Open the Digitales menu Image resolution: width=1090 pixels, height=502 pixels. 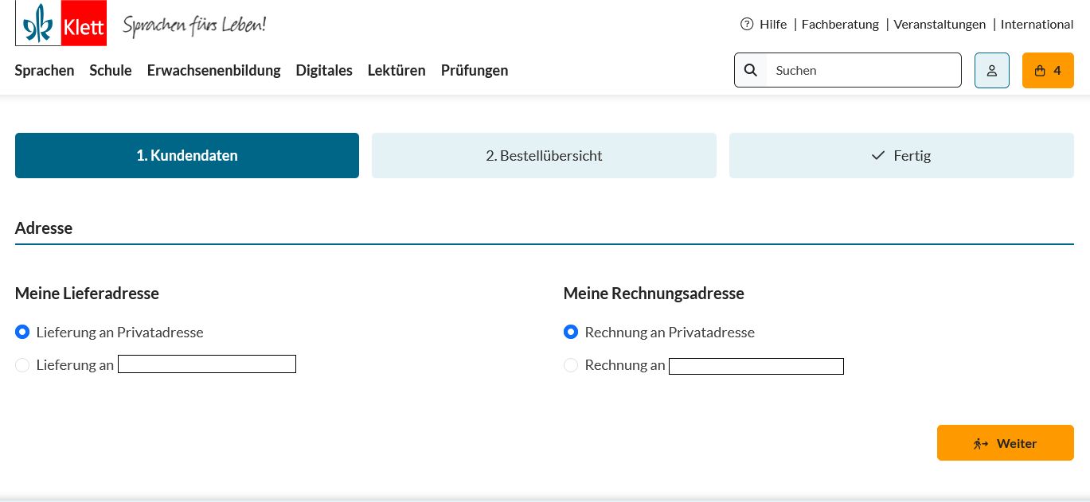point(324,70)
